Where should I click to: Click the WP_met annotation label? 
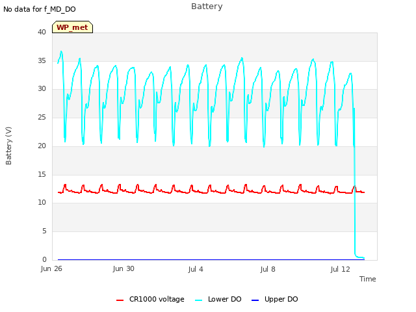[72, 27]
